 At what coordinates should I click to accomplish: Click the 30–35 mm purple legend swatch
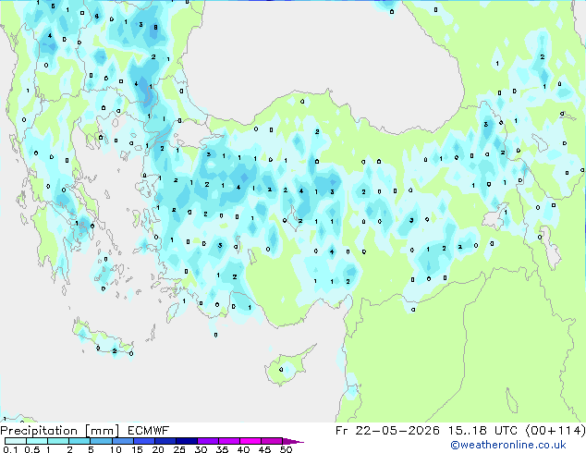tap(208, 441)
